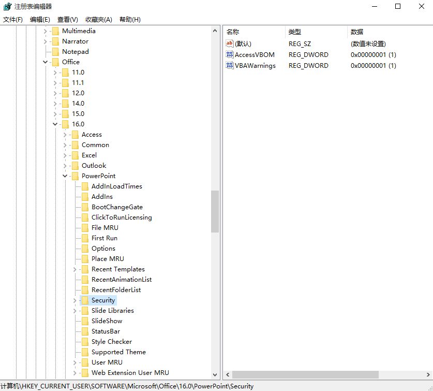Click the values pane scroll right arrow

(428, 374)
